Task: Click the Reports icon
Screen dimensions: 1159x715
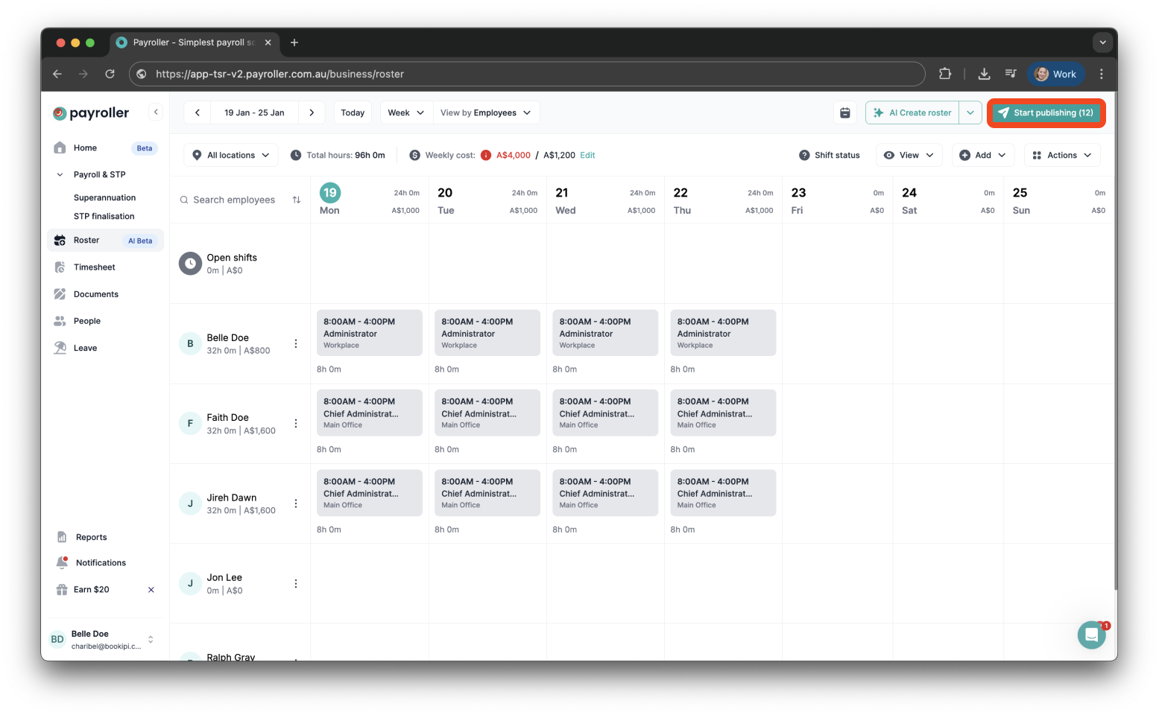Action: click(61, 536)
